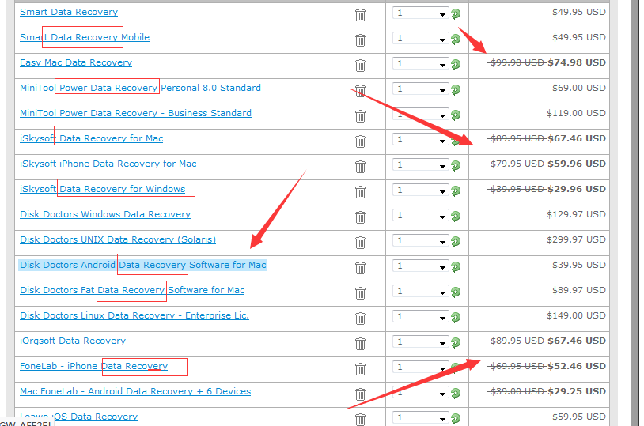
Task: Refresh quantity for Disk Doctors Fat row
Action: tap(456, 292)
